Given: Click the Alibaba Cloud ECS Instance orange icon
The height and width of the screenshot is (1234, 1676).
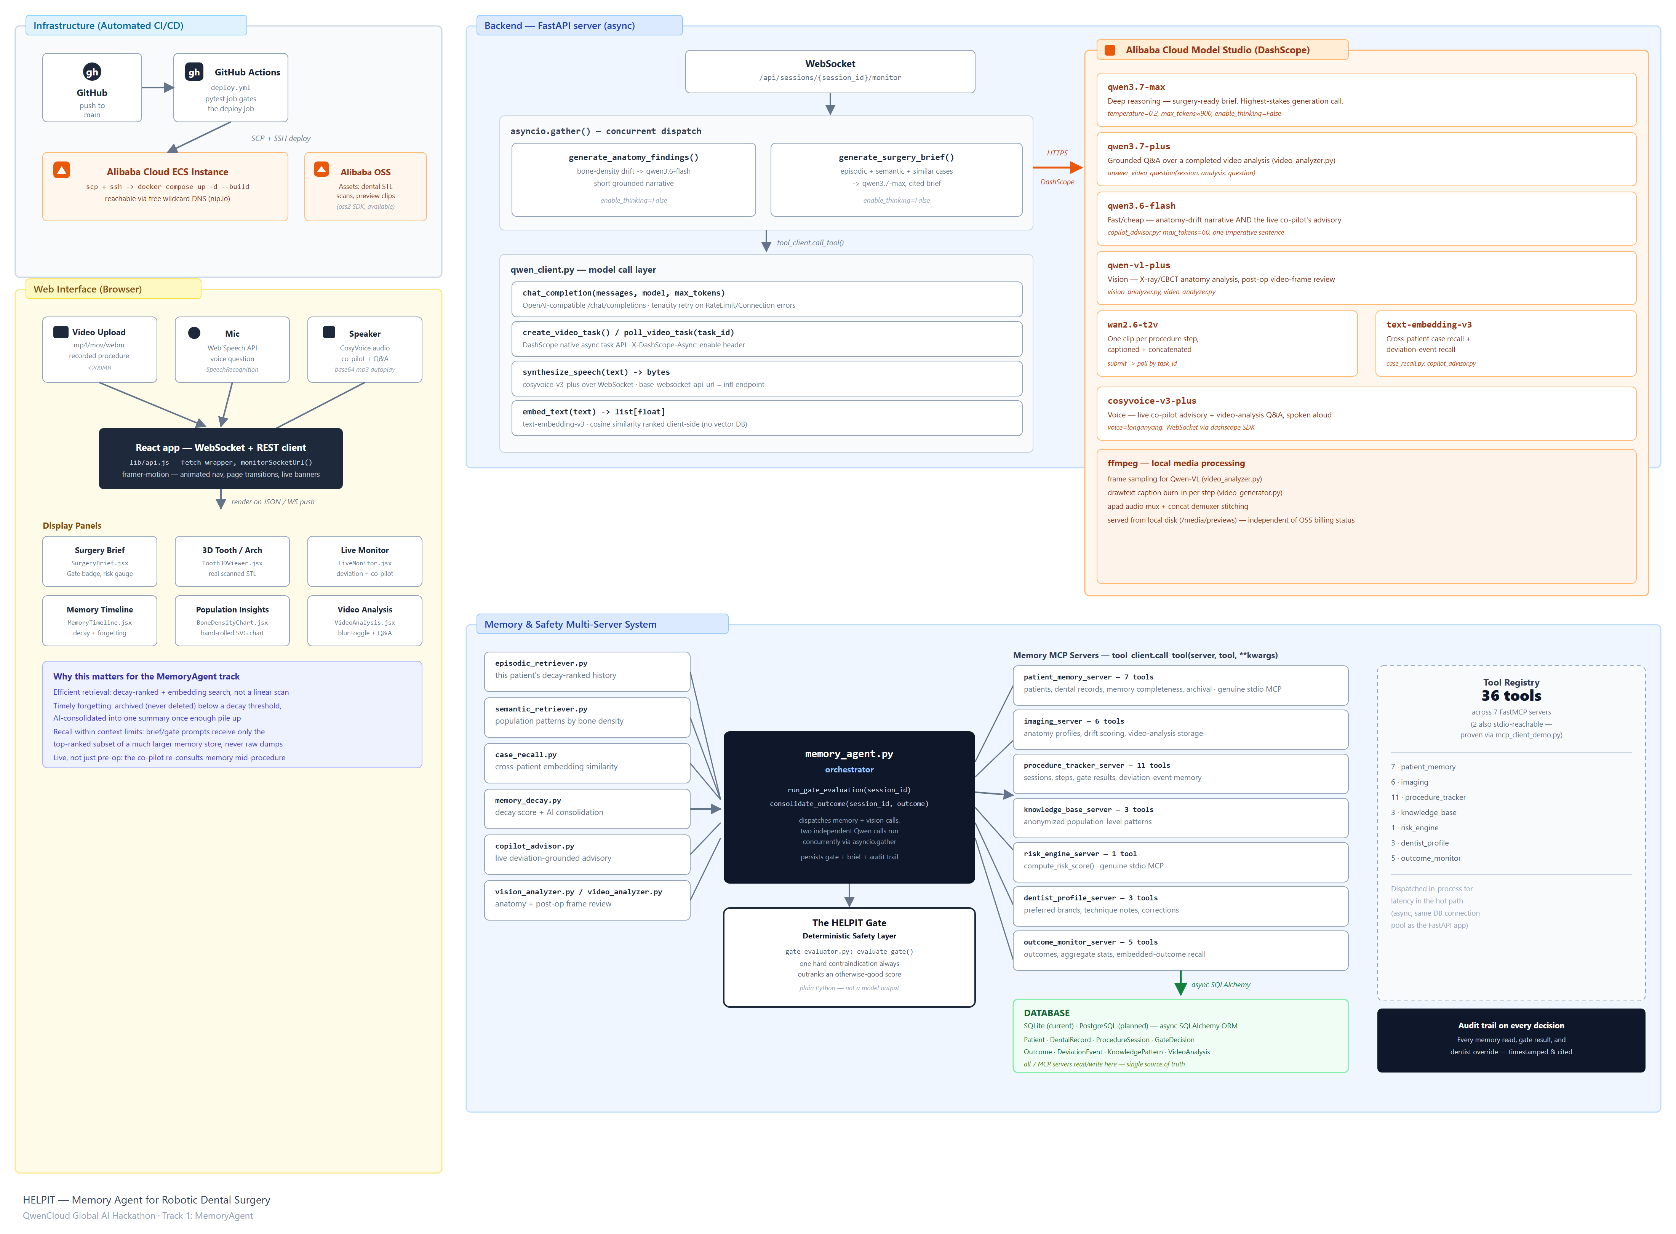Looking at the screenshot, I should point(62,170).
